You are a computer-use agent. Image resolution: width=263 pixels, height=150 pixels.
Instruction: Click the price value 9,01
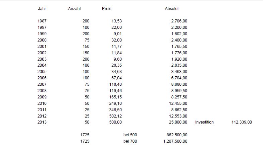pos(117,34)
